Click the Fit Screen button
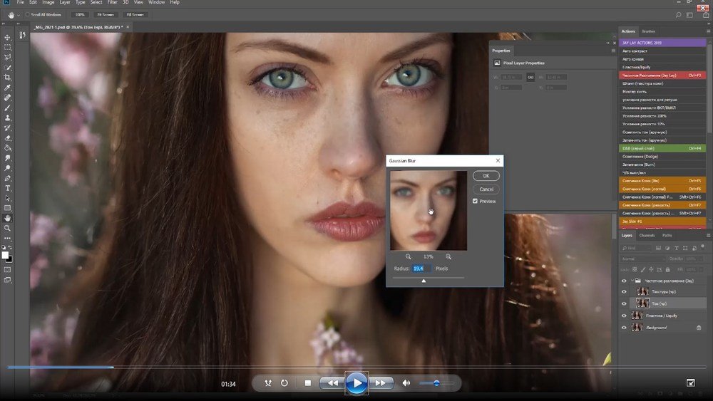This screenshot has width=713, height=401. click(106, 14)
